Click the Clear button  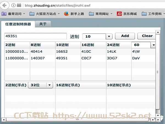pyautogui.click(x=147, y=36)
